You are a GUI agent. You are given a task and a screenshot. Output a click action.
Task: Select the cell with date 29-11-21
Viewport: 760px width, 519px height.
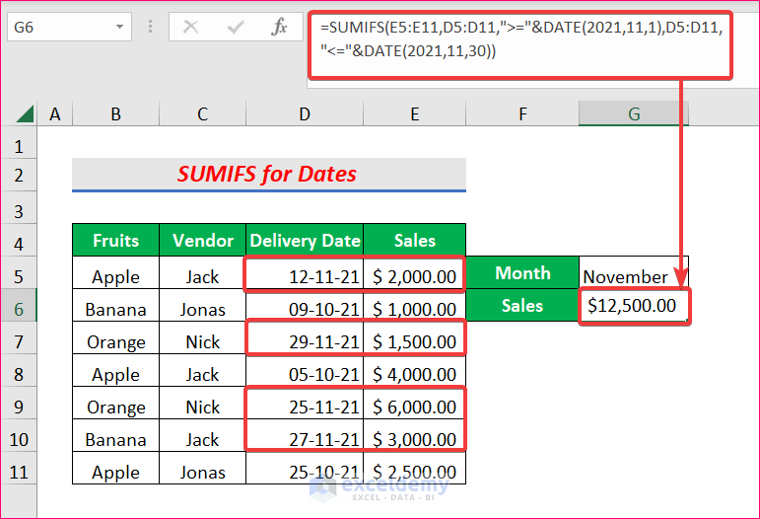tap(305, 341)
